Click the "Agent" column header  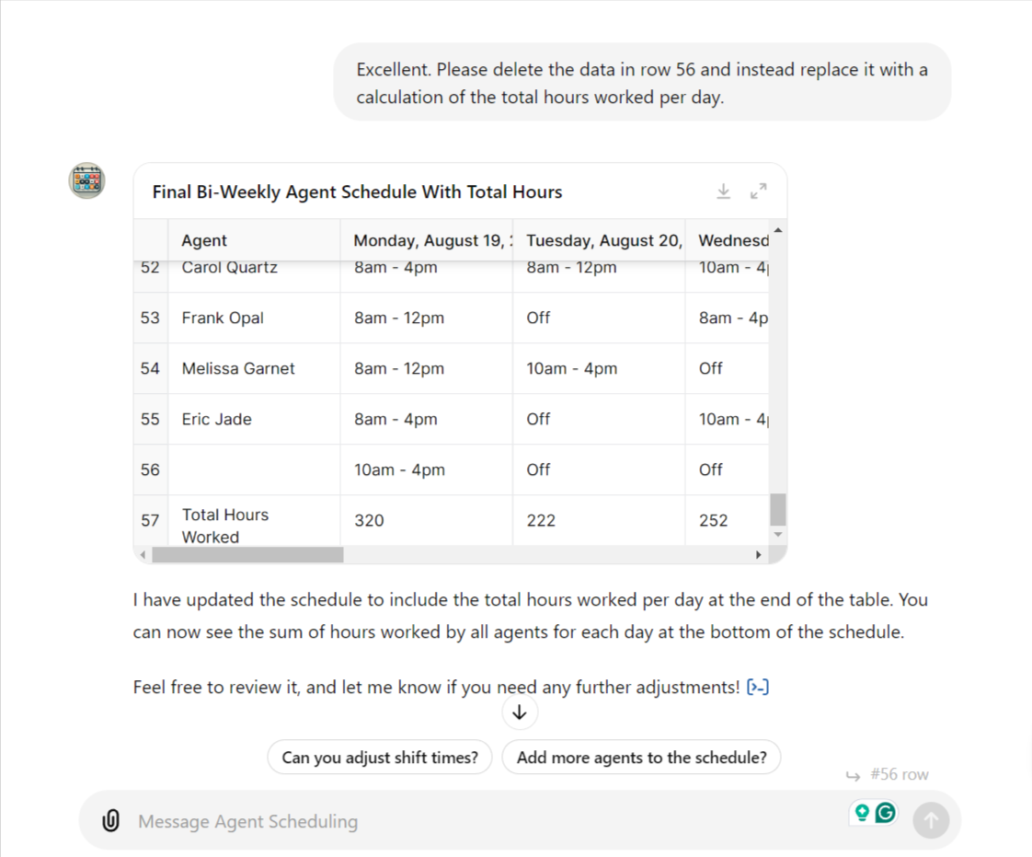[203, 239]
